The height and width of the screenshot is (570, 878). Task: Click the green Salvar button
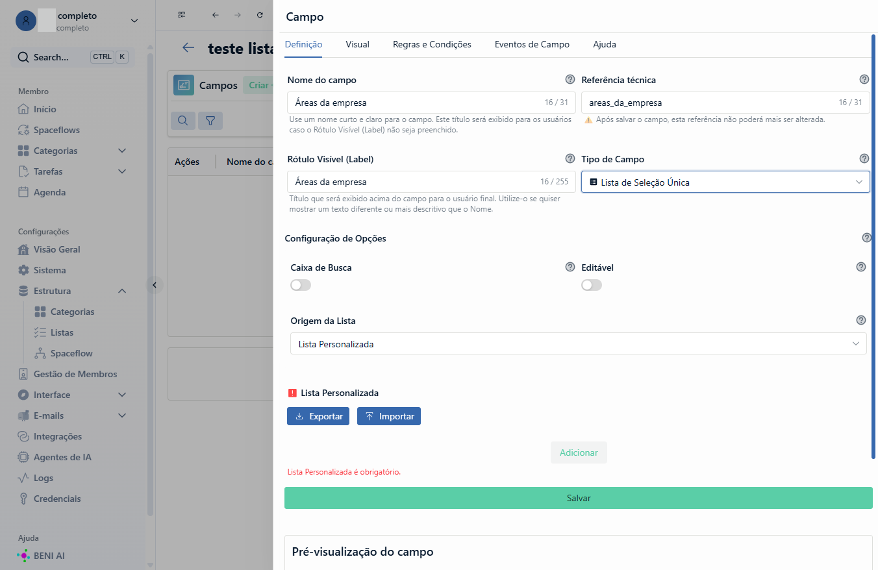579,498
